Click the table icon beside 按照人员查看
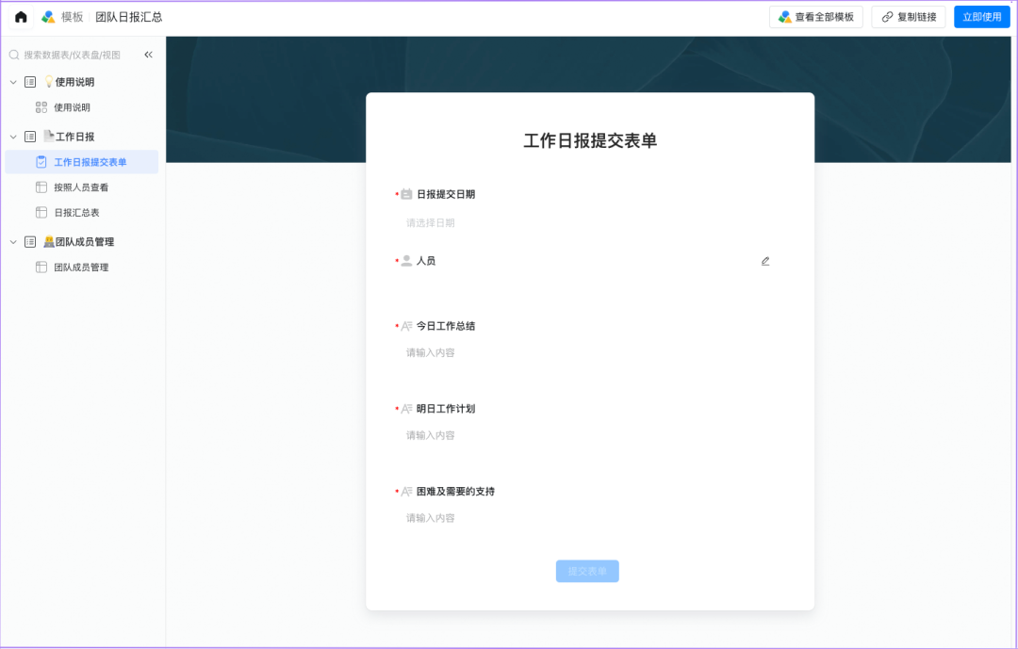 pos(41,187)
